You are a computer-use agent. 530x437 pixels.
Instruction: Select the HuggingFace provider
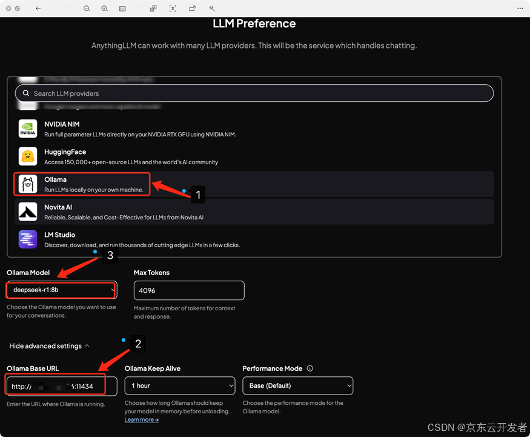[x=254, y=156]
